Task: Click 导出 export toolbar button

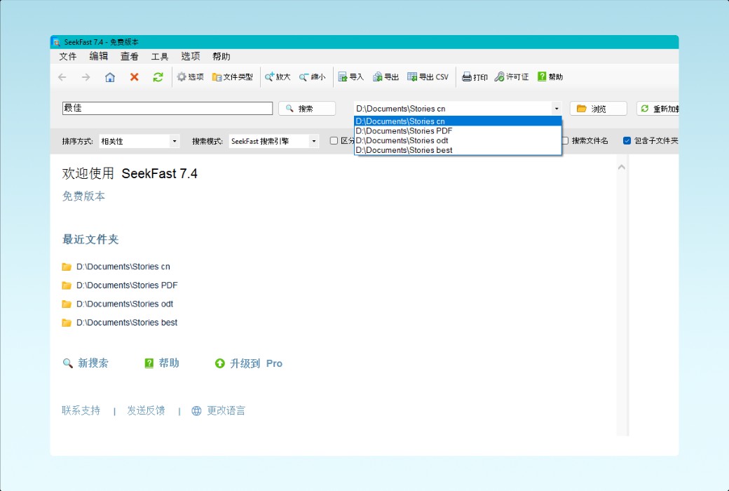Action: coord(386,76)
